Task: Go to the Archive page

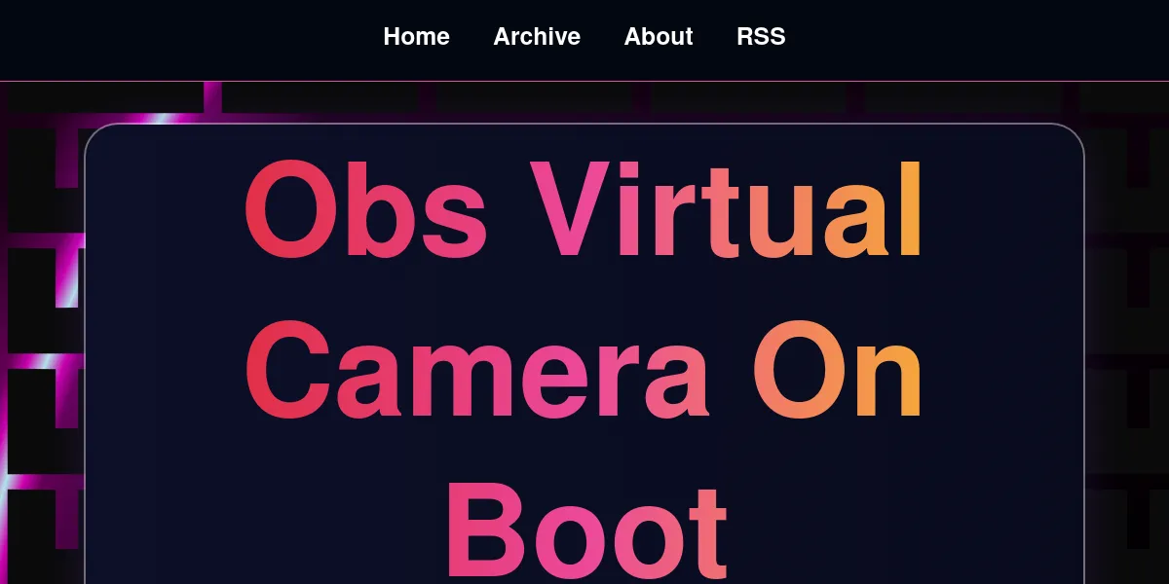Action: coord(537,37)
